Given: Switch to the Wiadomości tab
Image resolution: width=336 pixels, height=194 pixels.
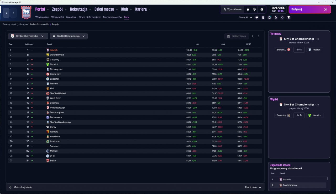Looking at the screenshot, I should (57, 17).
